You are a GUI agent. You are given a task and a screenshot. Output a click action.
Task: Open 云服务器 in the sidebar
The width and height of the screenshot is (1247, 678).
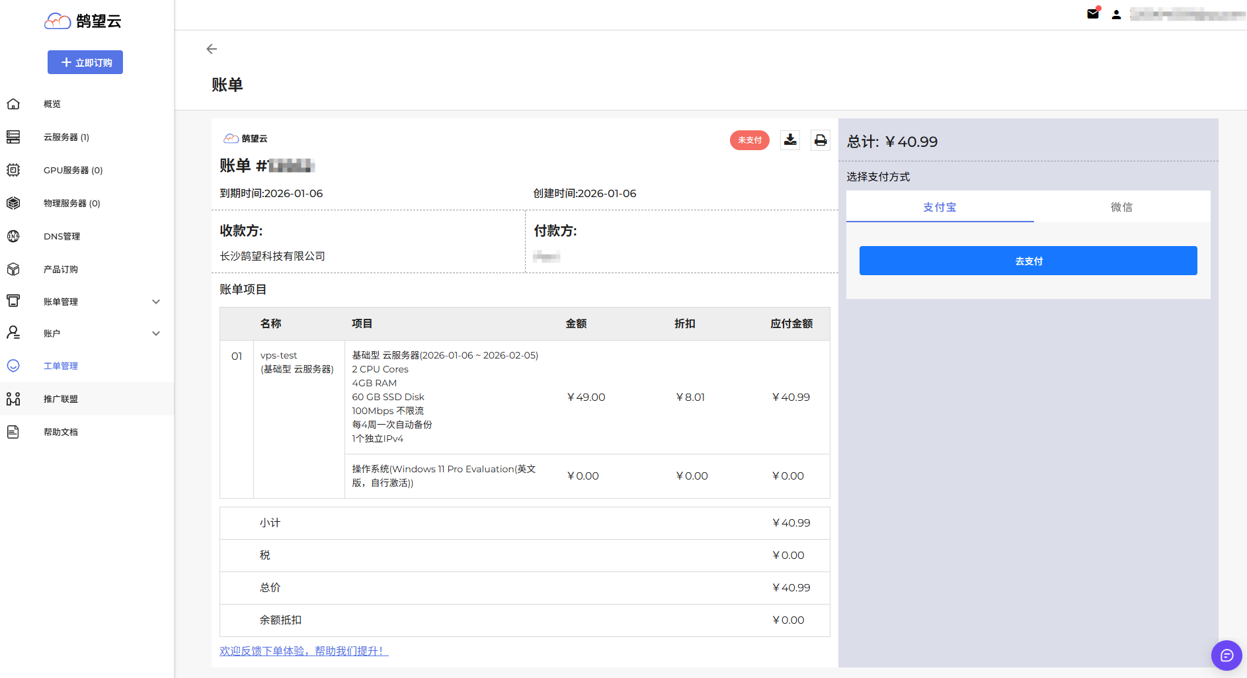(x=66, y=137)
